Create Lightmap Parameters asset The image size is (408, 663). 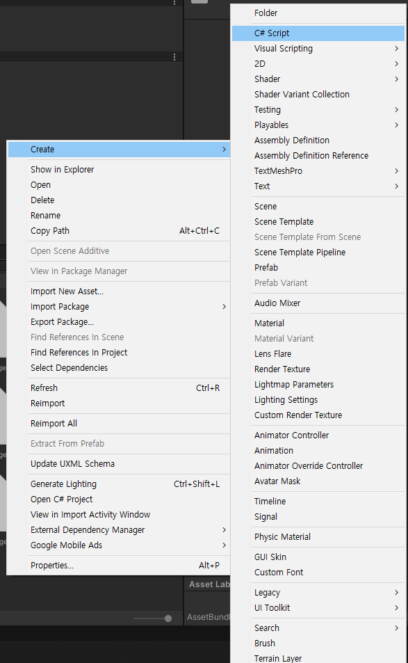[318, 384]
